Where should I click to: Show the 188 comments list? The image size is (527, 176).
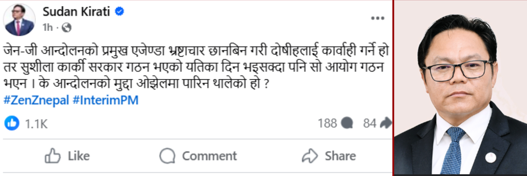click(327, 123)
